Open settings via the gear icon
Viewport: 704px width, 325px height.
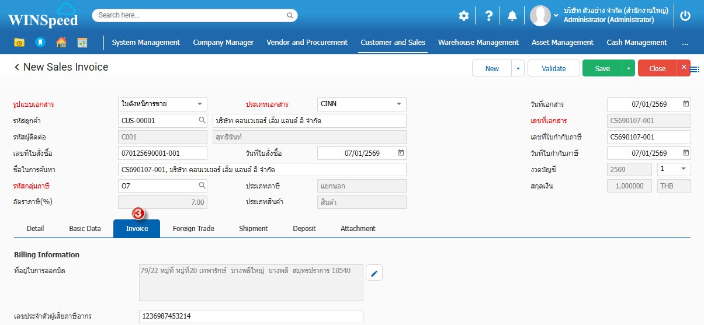(x=463, y=16)
